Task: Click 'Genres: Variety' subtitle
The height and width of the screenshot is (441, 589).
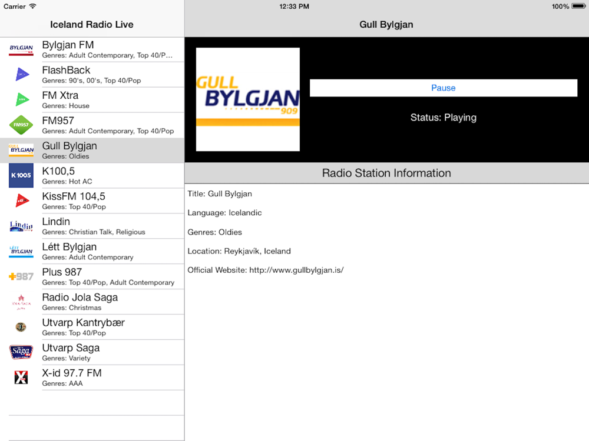Action: (66, 358)
